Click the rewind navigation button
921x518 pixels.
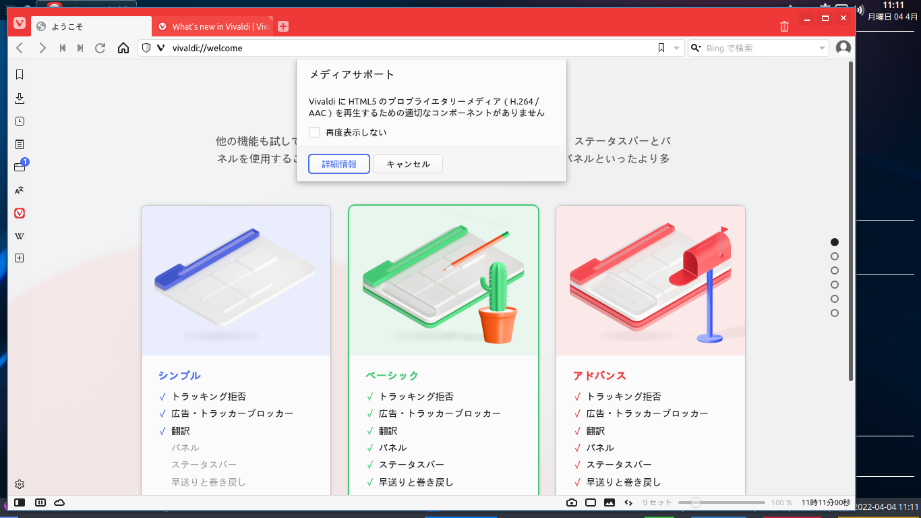[63, 48]
